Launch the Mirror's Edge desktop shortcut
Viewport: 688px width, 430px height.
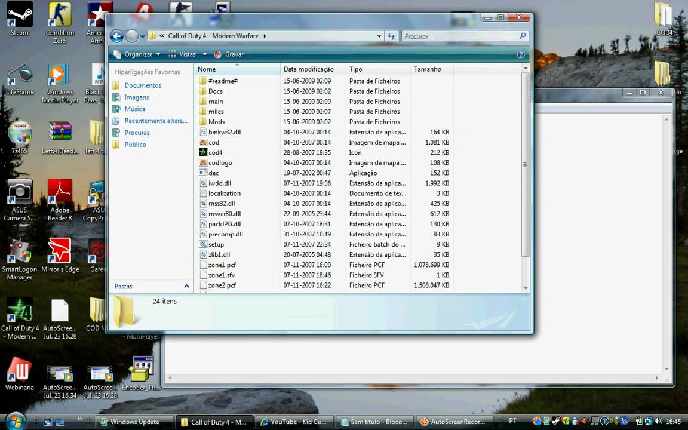(60, 256)
